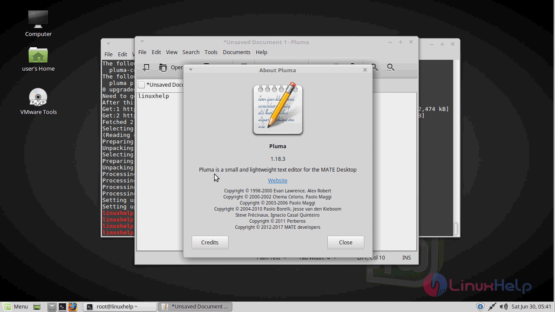
Task: Click the Pluma description text in About dialog
Action: click(277, 169)
